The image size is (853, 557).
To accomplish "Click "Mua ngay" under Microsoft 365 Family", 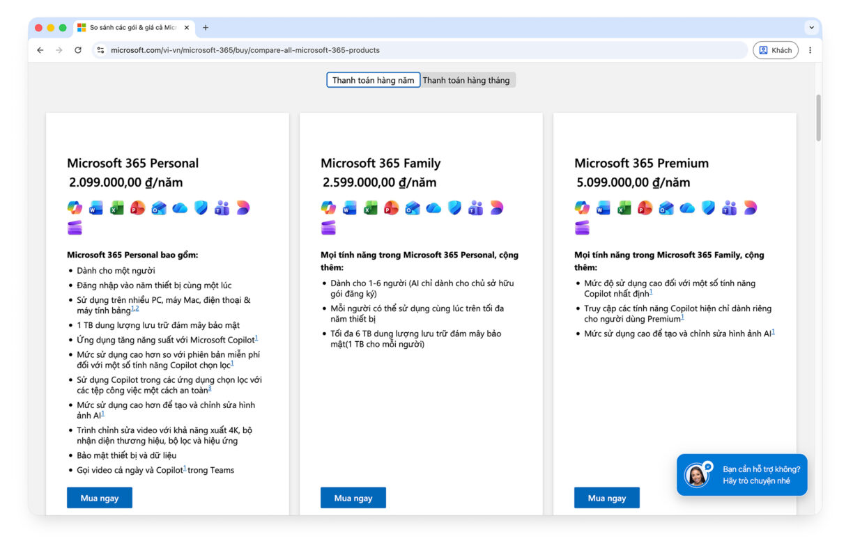I will pyautogui.click(x=353, y=498).
